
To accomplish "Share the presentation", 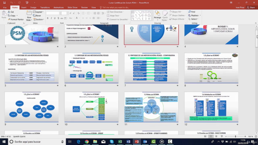I will [x=251, y=7].
